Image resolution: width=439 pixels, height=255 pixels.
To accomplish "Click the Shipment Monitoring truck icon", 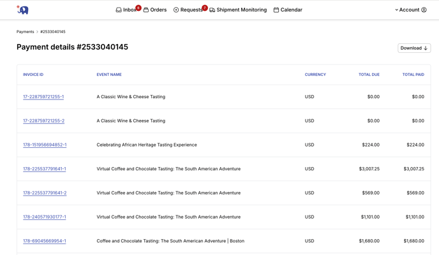I will click(212, 10).
